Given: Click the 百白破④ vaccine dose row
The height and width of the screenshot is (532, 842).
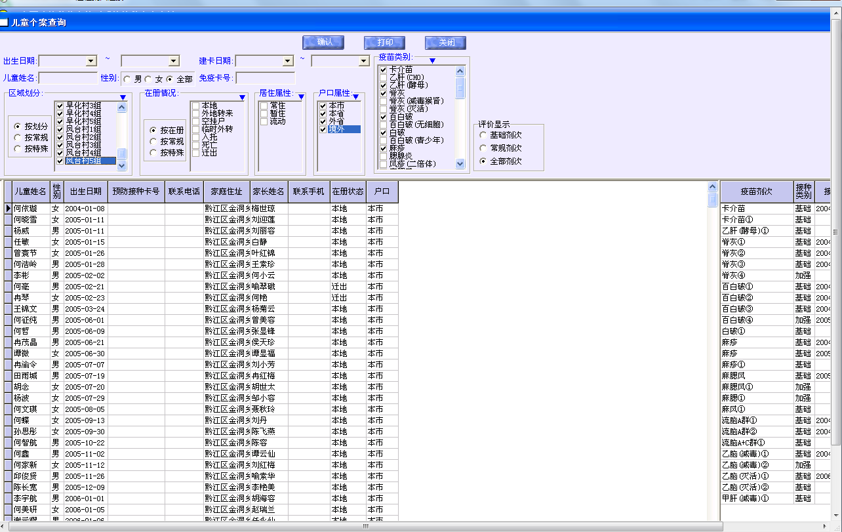Looking at the screenshot, I should pyautogui.click(x=776, y=320).
